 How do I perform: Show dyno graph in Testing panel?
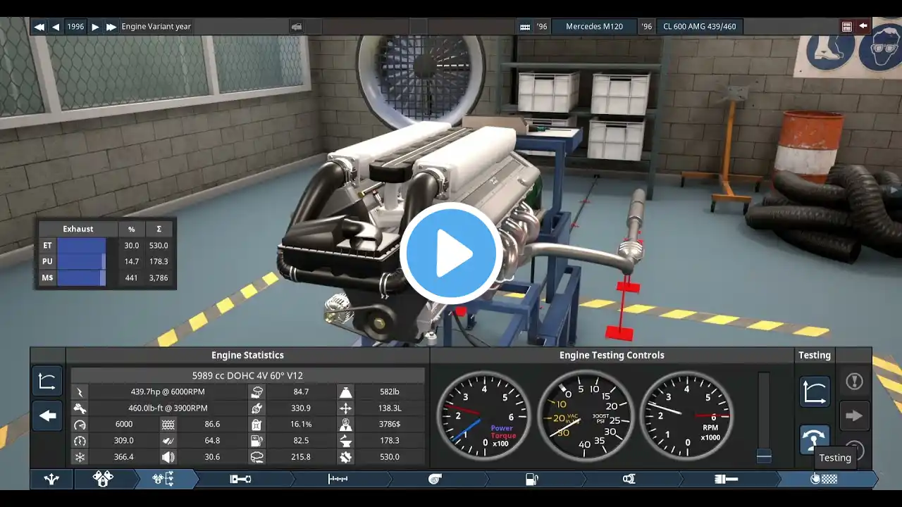[x=815, y=392]
